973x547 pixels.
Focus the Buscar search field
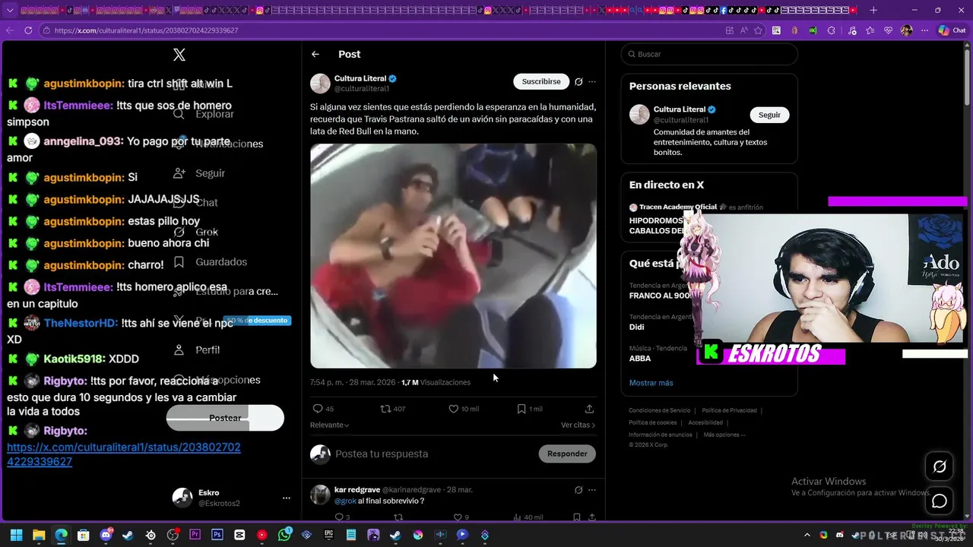click(708, 54)
